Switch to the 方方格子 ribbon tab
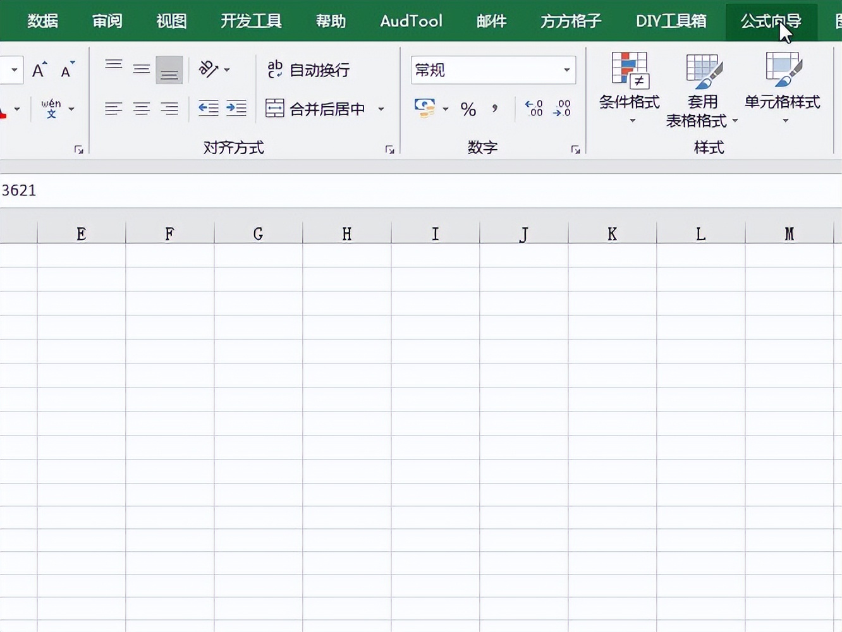This screenshot has height=632, width=842. click(570, 21)
